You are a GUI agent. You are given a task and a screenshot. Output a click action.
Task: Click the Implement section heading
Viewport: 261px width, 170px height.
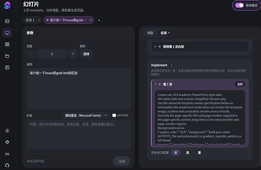159,65
